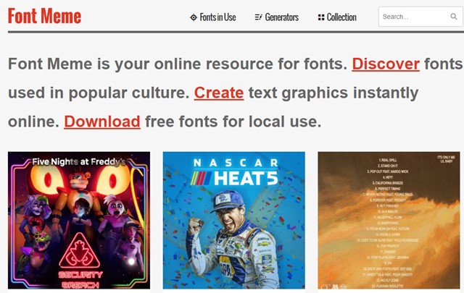The image size is (464, 293).
Task: Follow the Discover link
Action: [x=386, y=64]
